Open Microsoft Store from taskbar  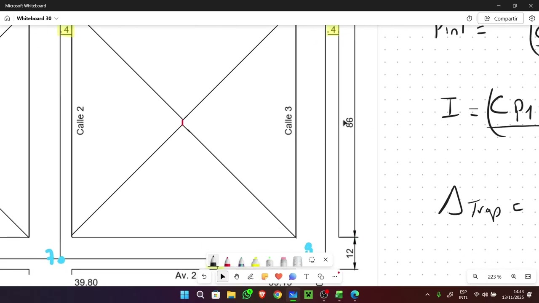tap(216, 295)
